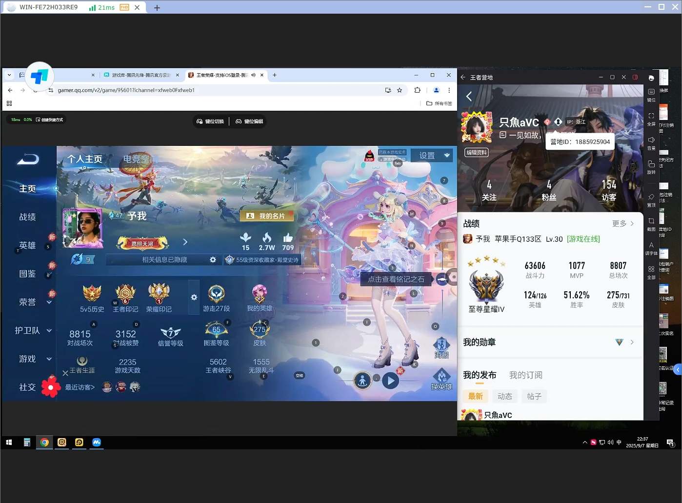
Task: Click the game back arrow logo
Action: tap(28, 159)
